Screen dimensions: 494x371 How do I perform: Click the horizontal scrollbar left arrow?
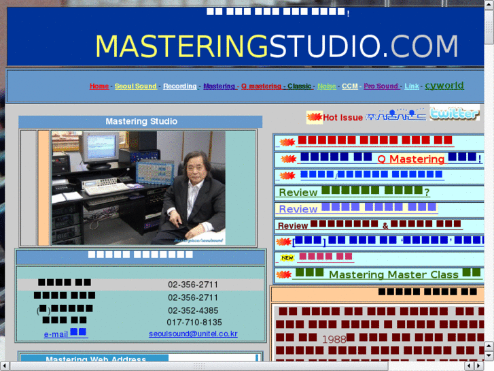[x=4, y=366]
